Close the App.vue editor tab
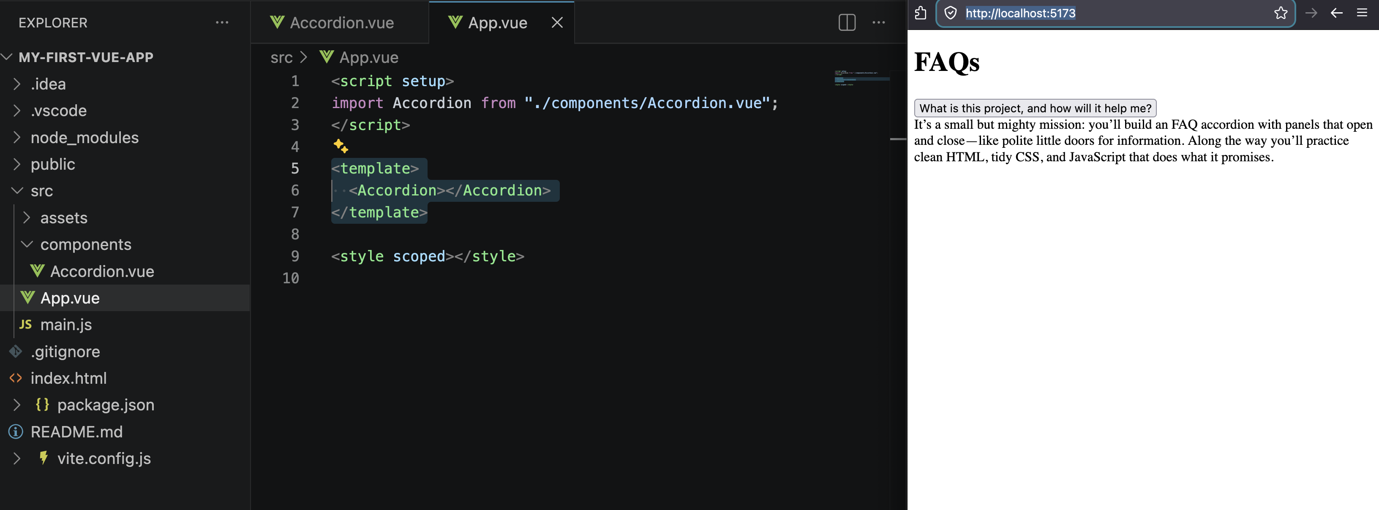Image resolution: width=1379 pixels, height=510 pixels. coord(557,22)
